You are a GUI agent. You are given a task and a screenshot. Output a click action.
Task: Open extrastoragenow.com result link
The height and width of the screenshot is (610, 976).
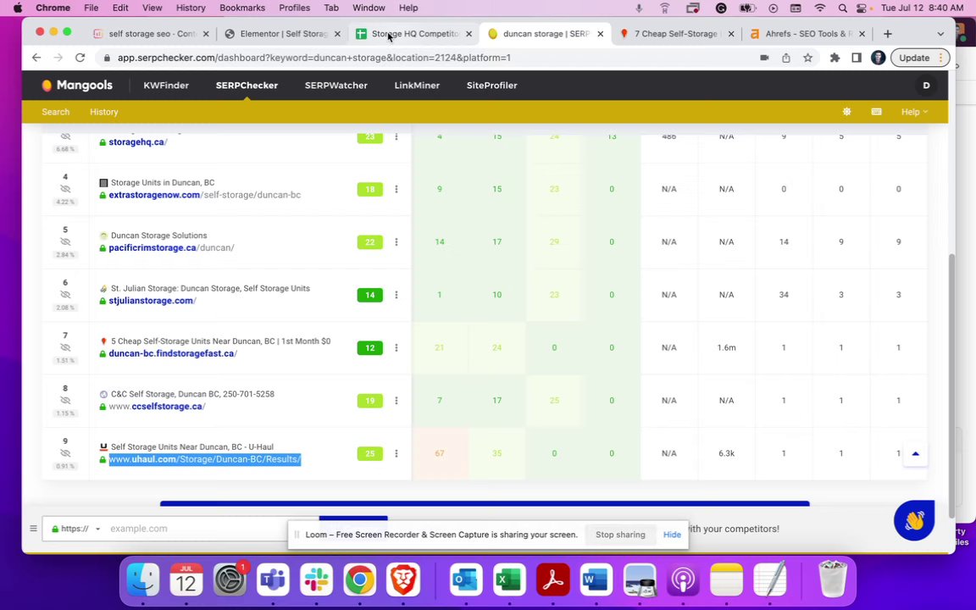pos(205,195)
